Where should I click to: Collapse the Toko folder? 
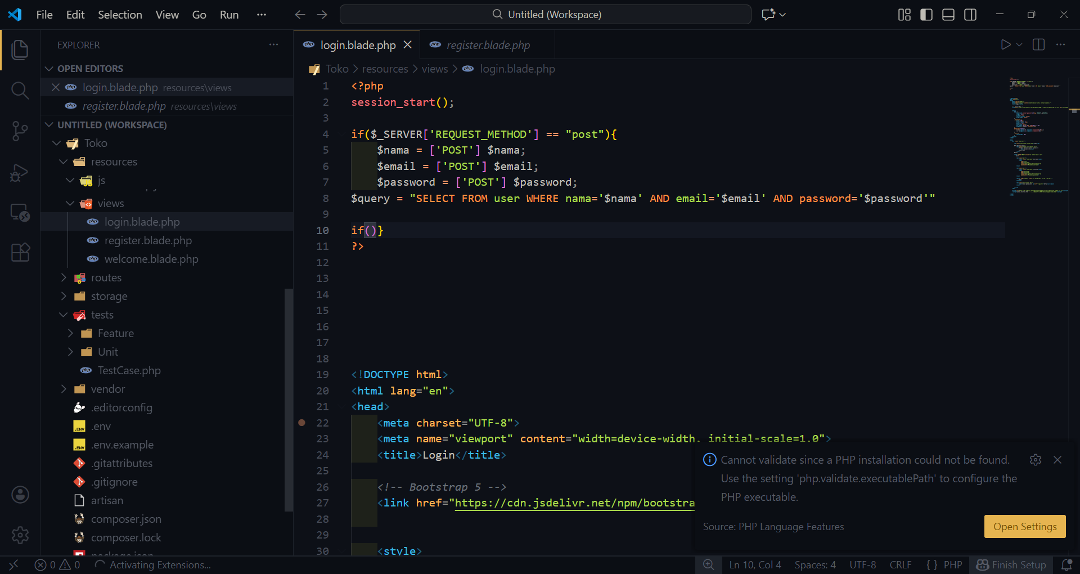pos(56,143)
